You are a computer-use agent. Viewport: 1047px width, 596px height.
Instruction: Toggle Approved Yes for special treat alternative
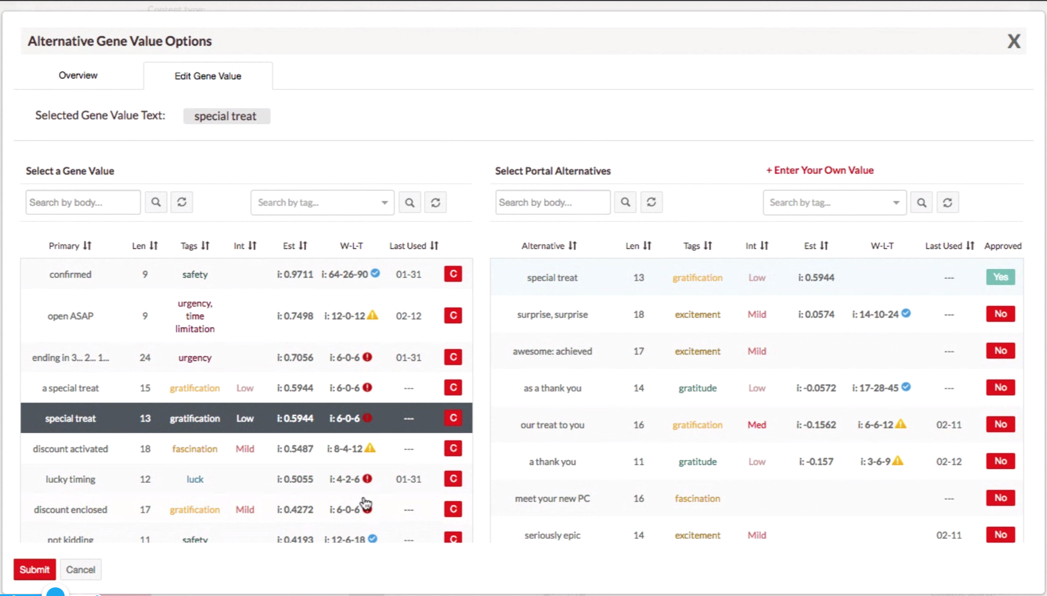pyautogui.click(x=1000, y=277)
